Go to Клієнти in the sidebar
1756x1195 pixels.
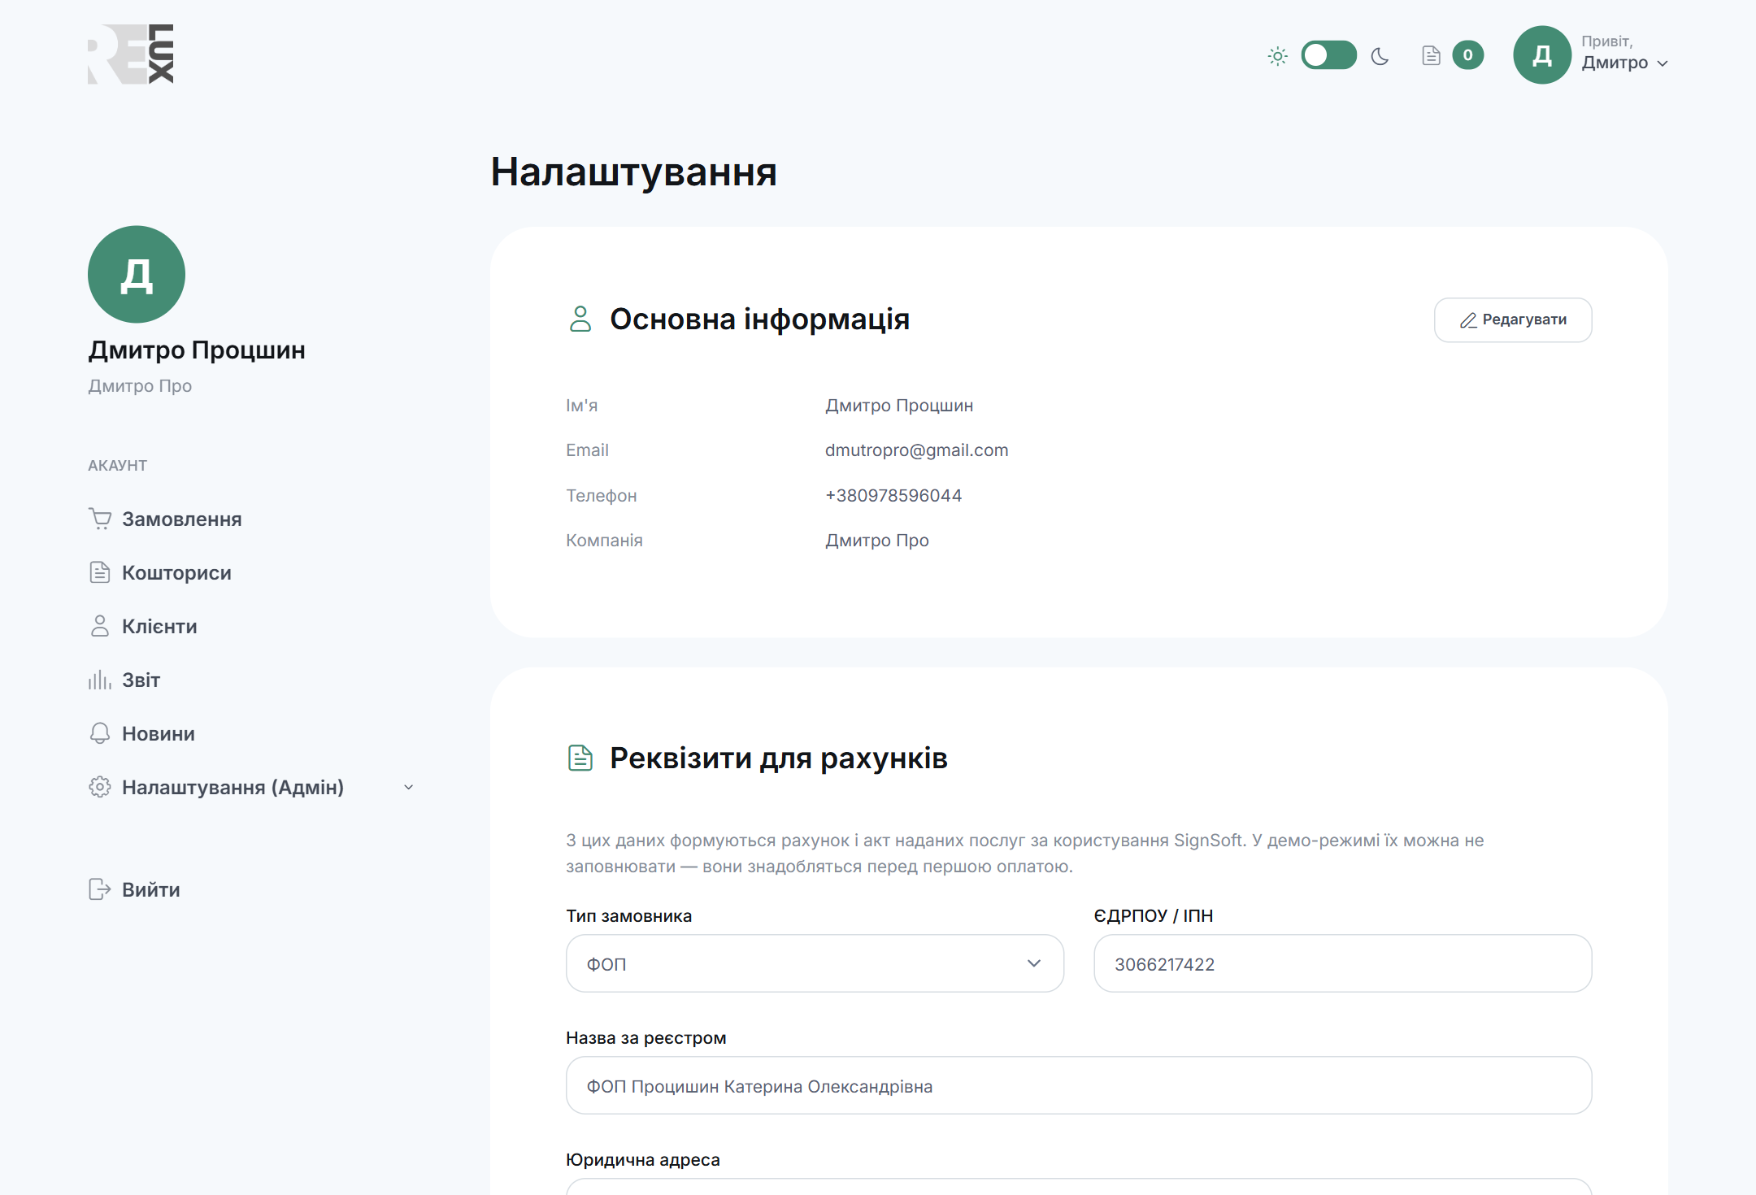coord(159,627)
